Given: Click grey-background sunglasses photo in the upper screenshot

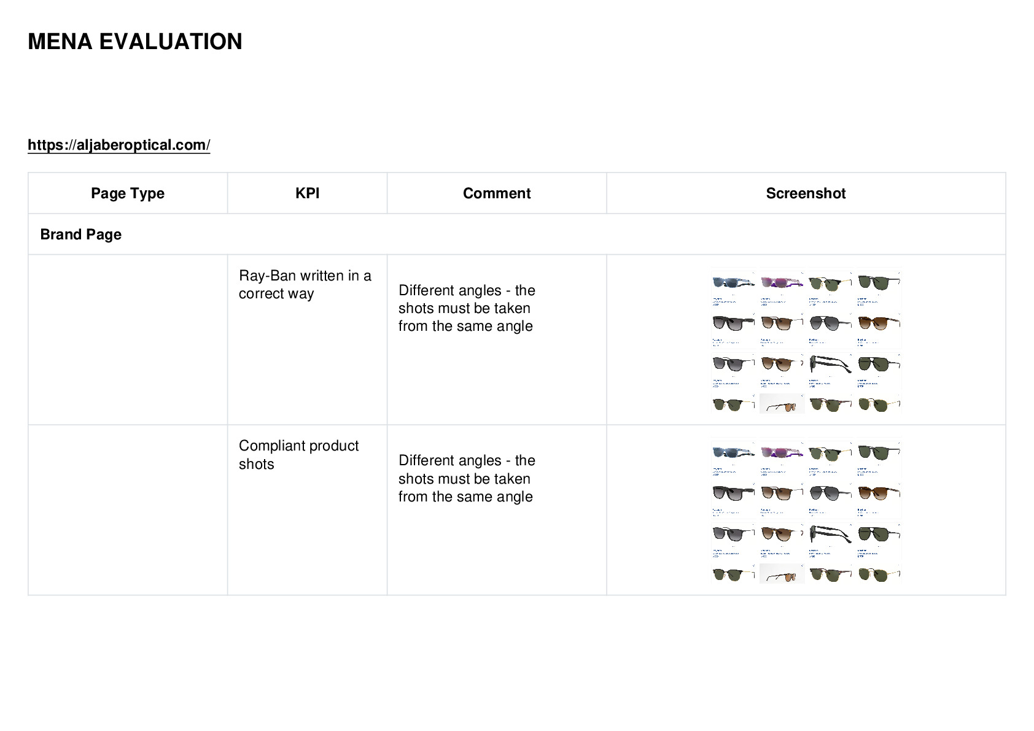Looking at the screenshot, I should pos(782,404).
